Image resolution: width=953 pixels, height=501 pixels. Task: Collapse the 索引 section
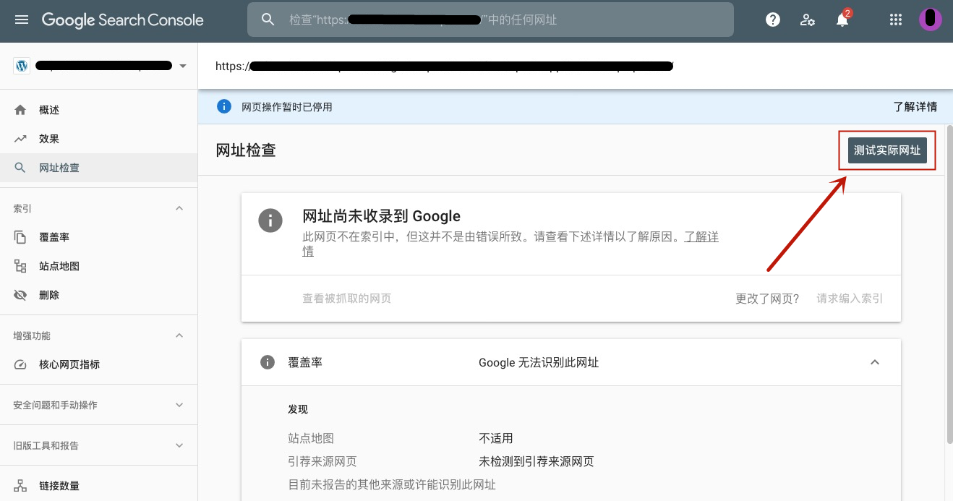(180, 208)
